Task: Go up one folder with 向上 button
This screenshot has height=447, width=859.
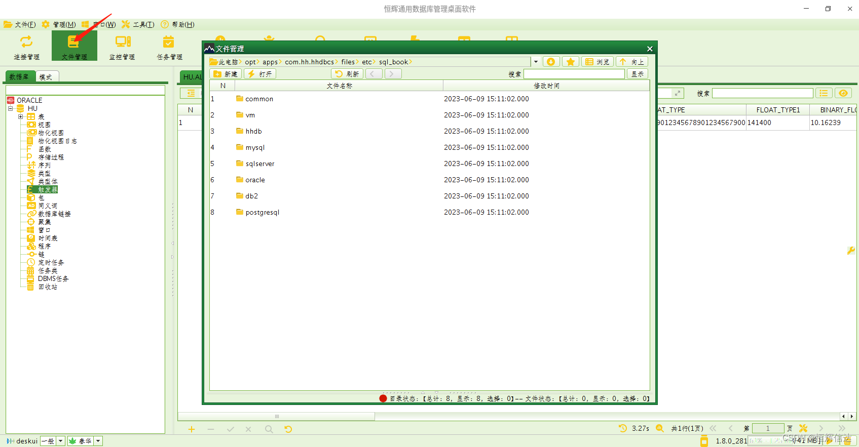Action: click(632, 62)
